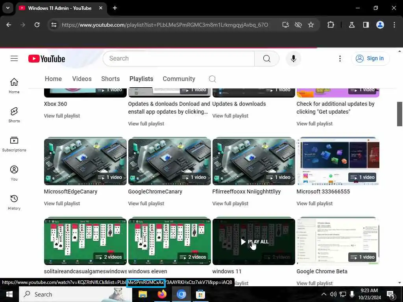The width and height of the screenshot is (403, 302).
Task: Start voice search with the microphone
Action: (293, 59)
